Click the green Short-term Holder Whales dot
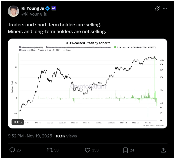This screenshot has height=159, width=175. 115,47
